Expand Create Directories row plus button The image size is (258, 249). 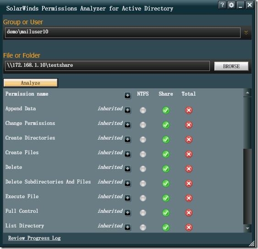(x=127, y=139)
